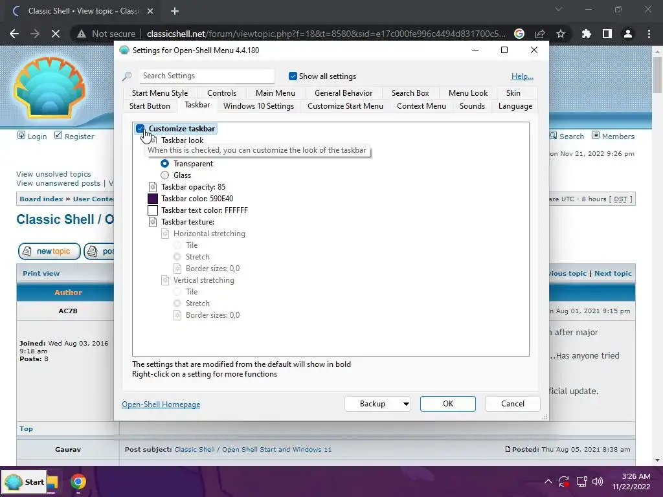Click into the Search Settings field
This screenshot has height=497, width=663.
(x=207, y=76)
